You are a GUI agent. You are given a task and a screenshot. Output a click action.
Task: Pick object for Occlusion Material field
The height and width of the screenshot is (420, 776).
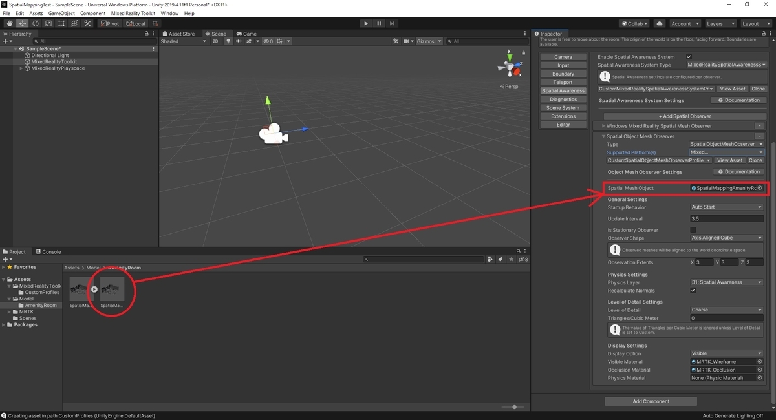pyautogui.click(x=760, y=370)
